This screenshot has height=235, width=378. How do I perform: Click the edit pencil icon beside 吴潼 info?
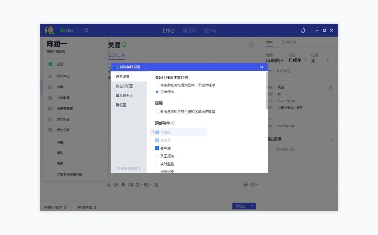[x=331, y=88]
